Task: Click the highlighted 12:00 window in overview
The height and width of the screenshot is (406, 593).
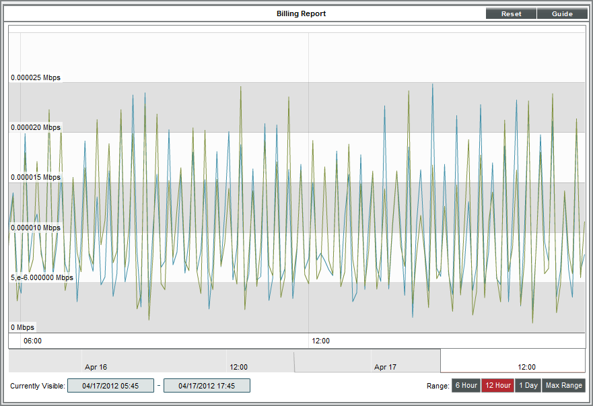Action: point(526,367)
